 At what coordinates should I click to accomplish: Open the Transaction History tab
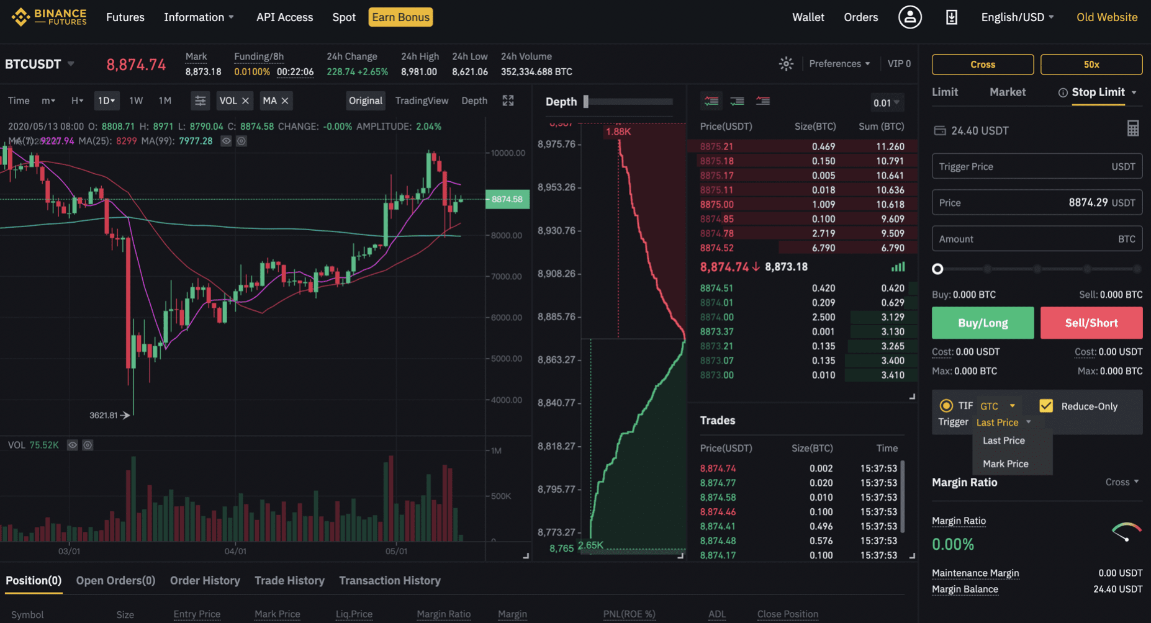tap(390, 580)
